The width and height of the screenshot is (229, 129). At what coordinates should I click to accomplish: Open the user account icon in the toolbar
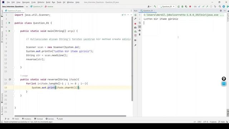click(149, 6)
